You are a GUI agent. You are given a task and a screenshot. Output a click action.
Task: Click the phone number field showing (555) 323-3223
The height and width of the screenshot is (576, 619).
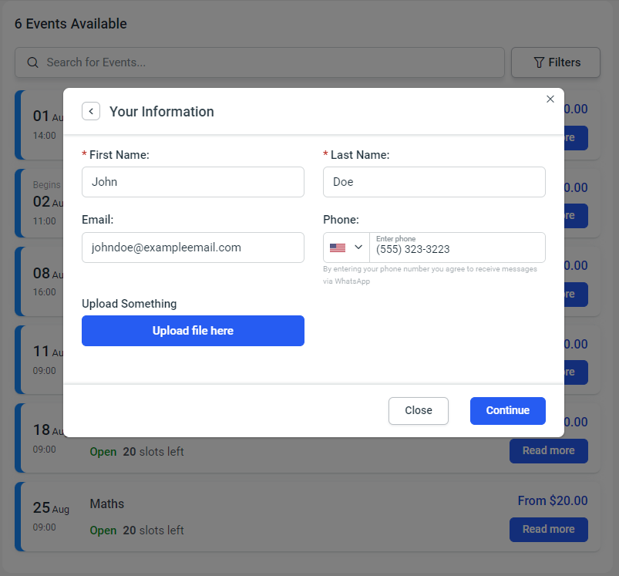[x=457, y=250]
